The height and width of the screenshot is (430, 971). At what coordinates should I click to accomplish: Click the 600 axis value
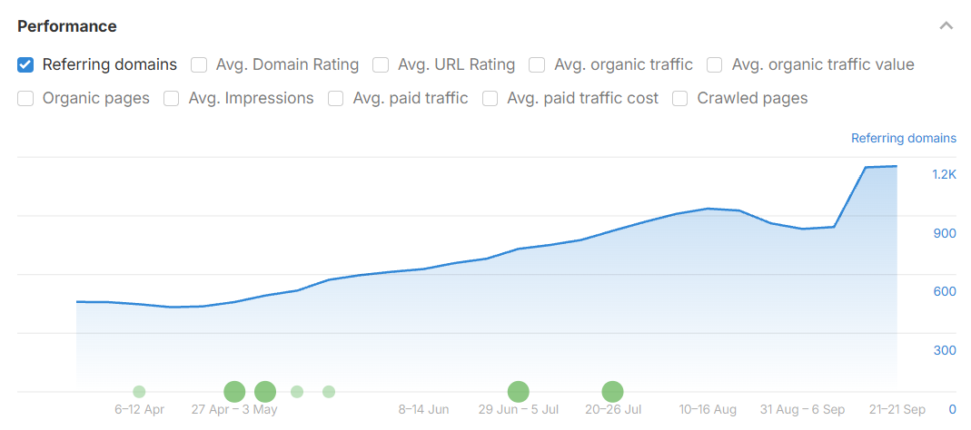click(x=945, y=291)
